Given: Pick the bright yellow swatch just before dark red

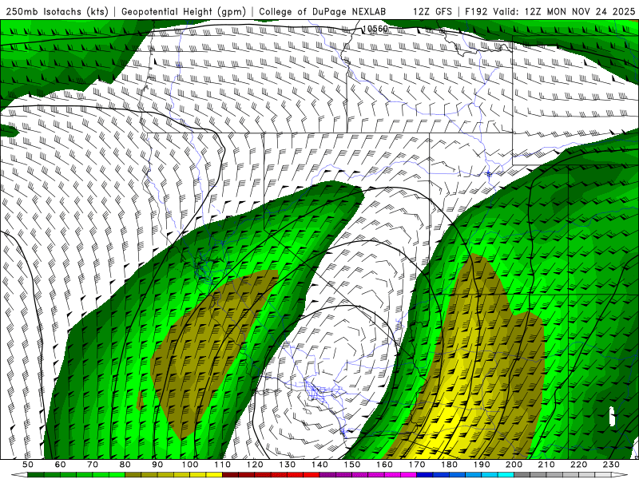Looking at the screenshot, I should pos(214,475).
